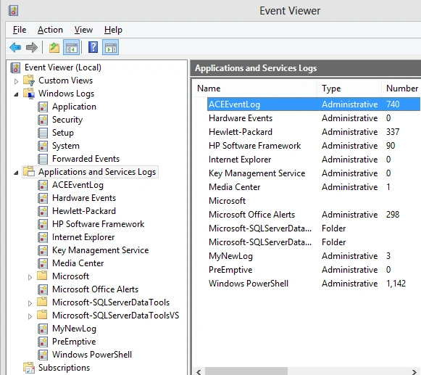The image size is (421, 375).
Task: Click the Setup log icon in tree
Action: coord(43,133)
